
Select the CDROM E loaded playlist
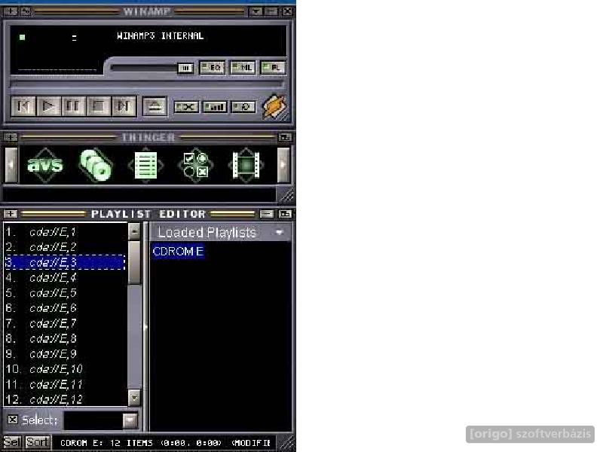[178, 252]
